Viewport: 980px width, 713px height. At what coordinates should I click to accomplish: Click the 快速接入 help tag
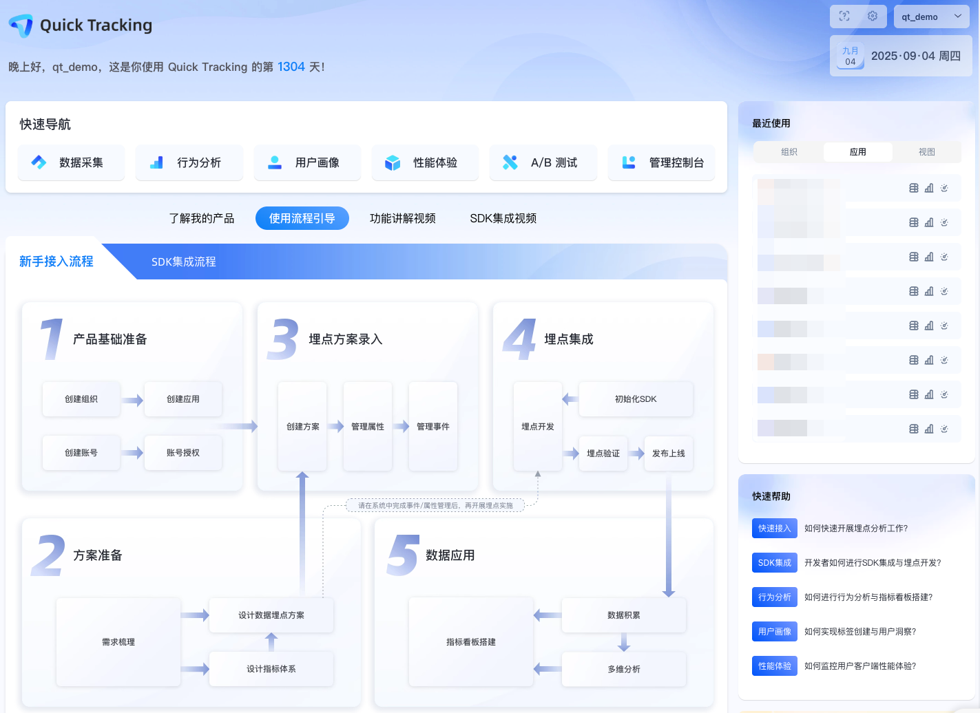tap(775, 529)
